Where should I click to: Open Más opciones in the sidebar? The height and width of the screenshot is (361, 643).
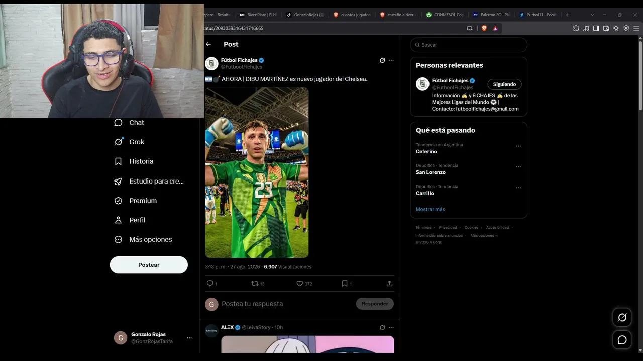pos(143,239)
